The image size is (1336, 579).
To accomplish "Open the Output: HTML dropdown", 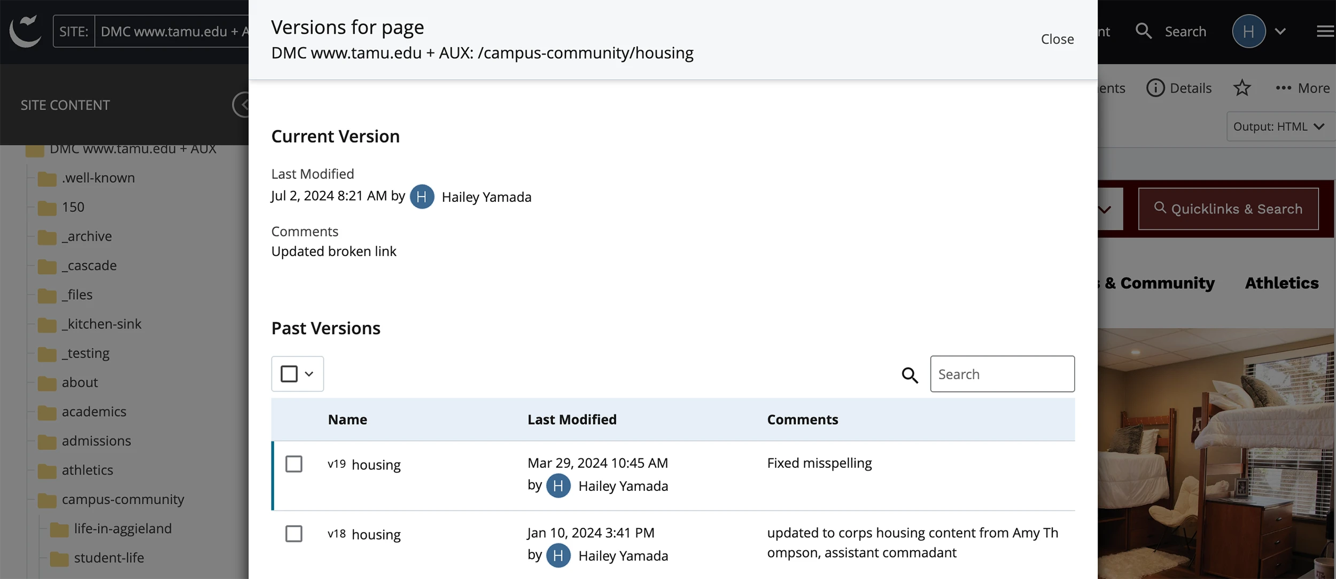I will click(x=1281, y=127).
